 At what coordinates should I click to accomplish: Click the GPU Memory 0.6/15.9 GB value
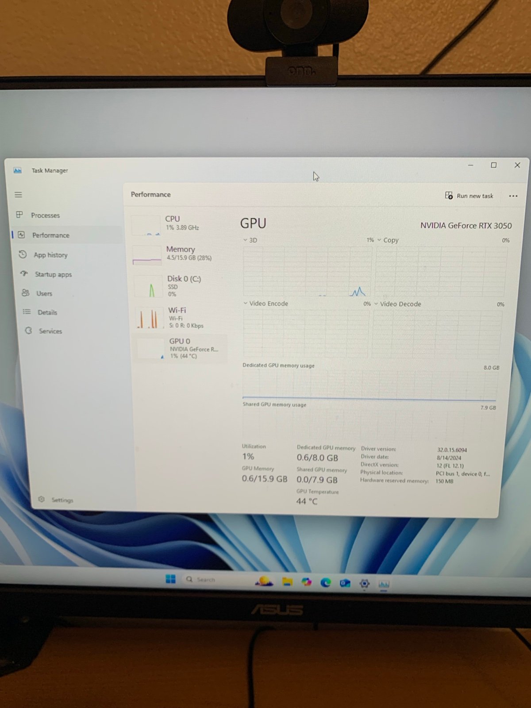coord(265,479)
